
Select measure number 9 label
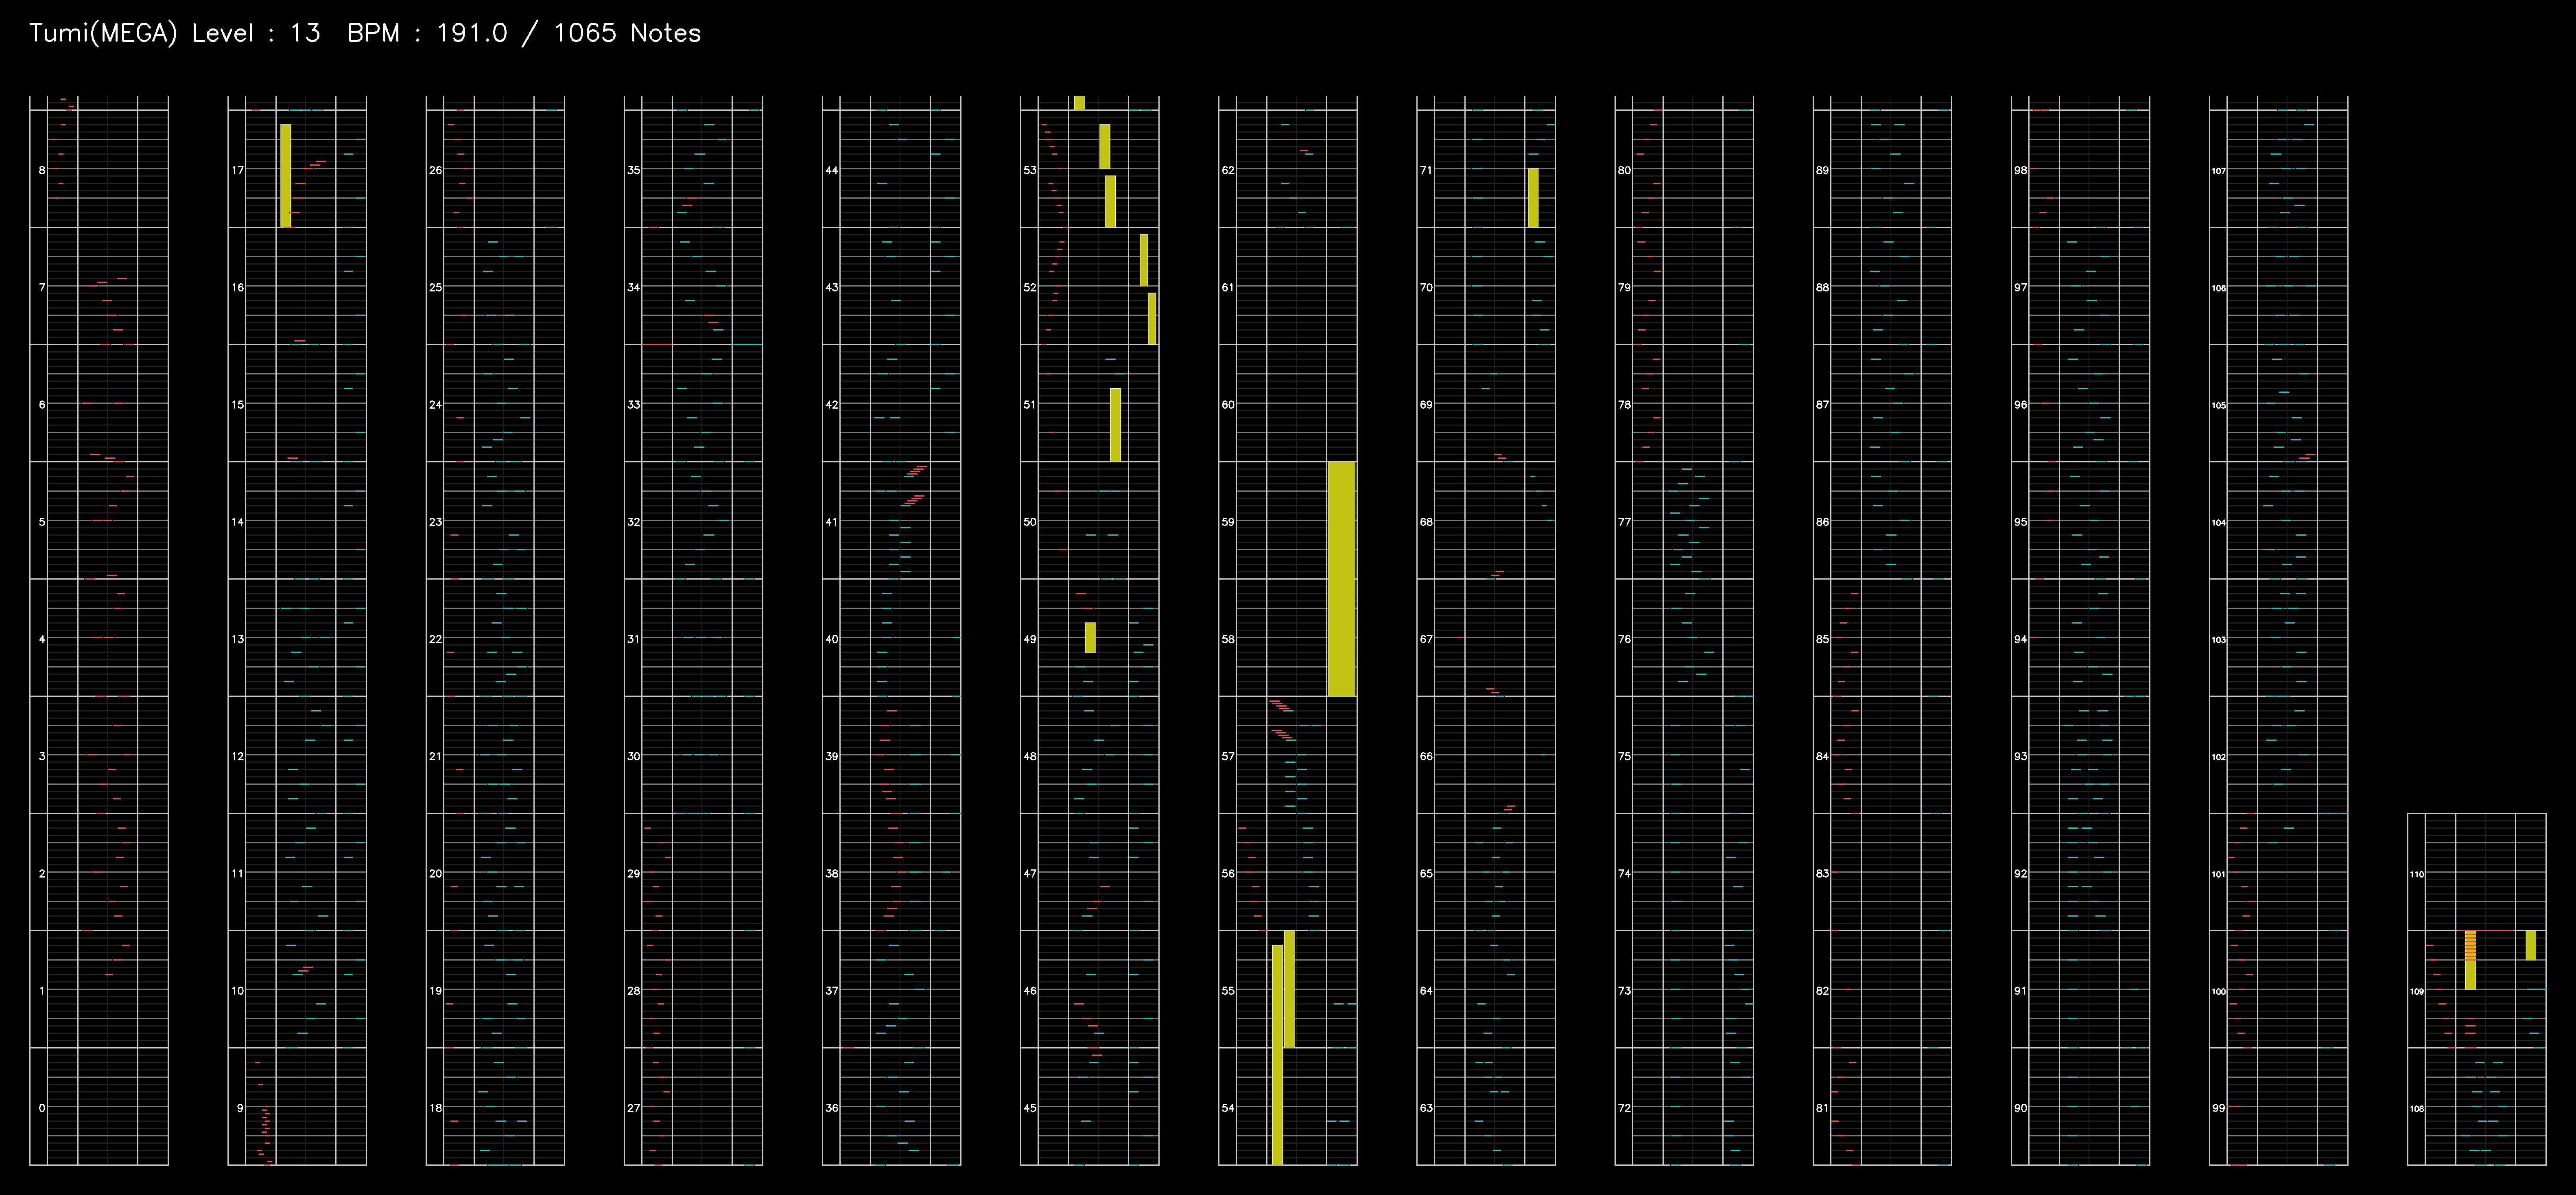coord(240,1107)
